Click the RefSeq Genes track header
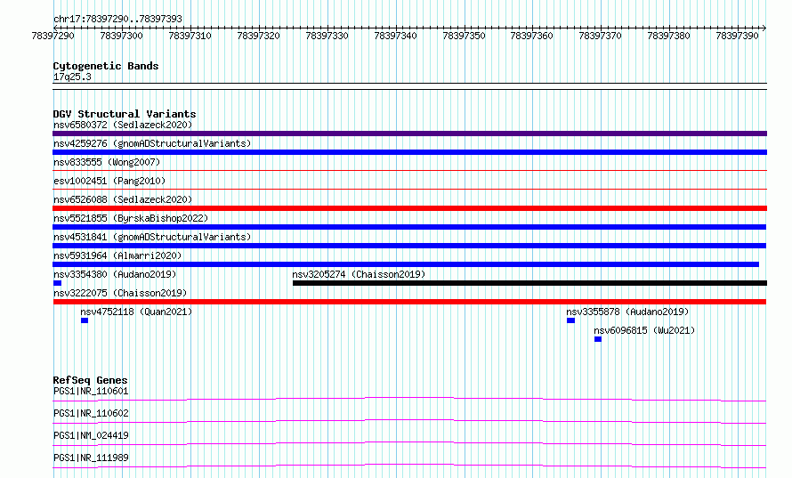The image size is (792, 478). pos(91,380)
